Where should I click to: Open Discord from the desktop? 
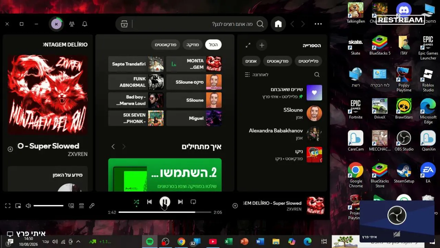[404, 12]
